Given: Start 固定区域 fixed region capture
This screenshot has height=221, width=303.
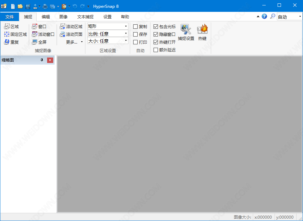Looking at the screenshot, I should 15,35.
